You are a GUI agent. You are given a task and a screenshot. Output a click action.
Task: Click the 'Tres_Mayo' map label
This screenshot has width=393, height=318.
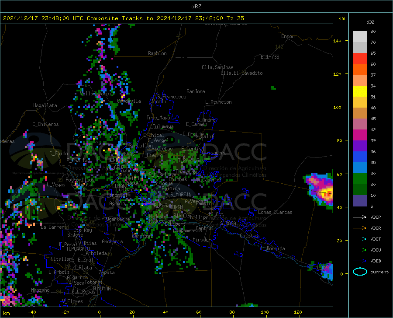[158, 118]
